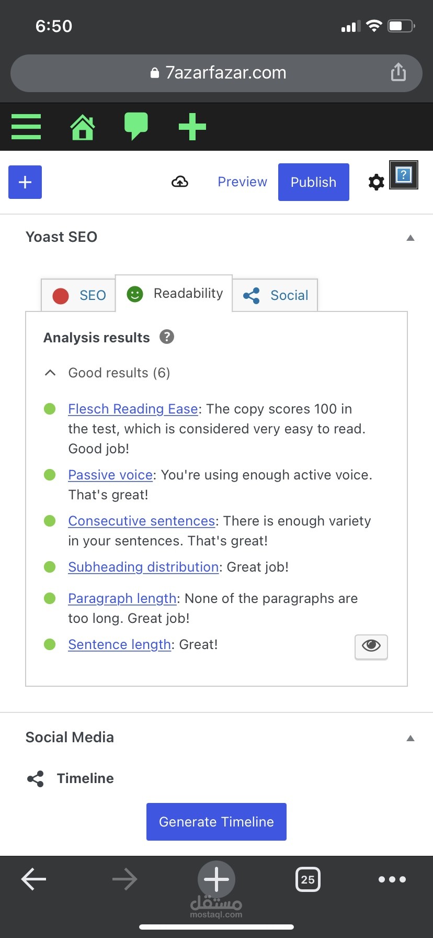Open the green comments bubble icon

pos(136,126)
